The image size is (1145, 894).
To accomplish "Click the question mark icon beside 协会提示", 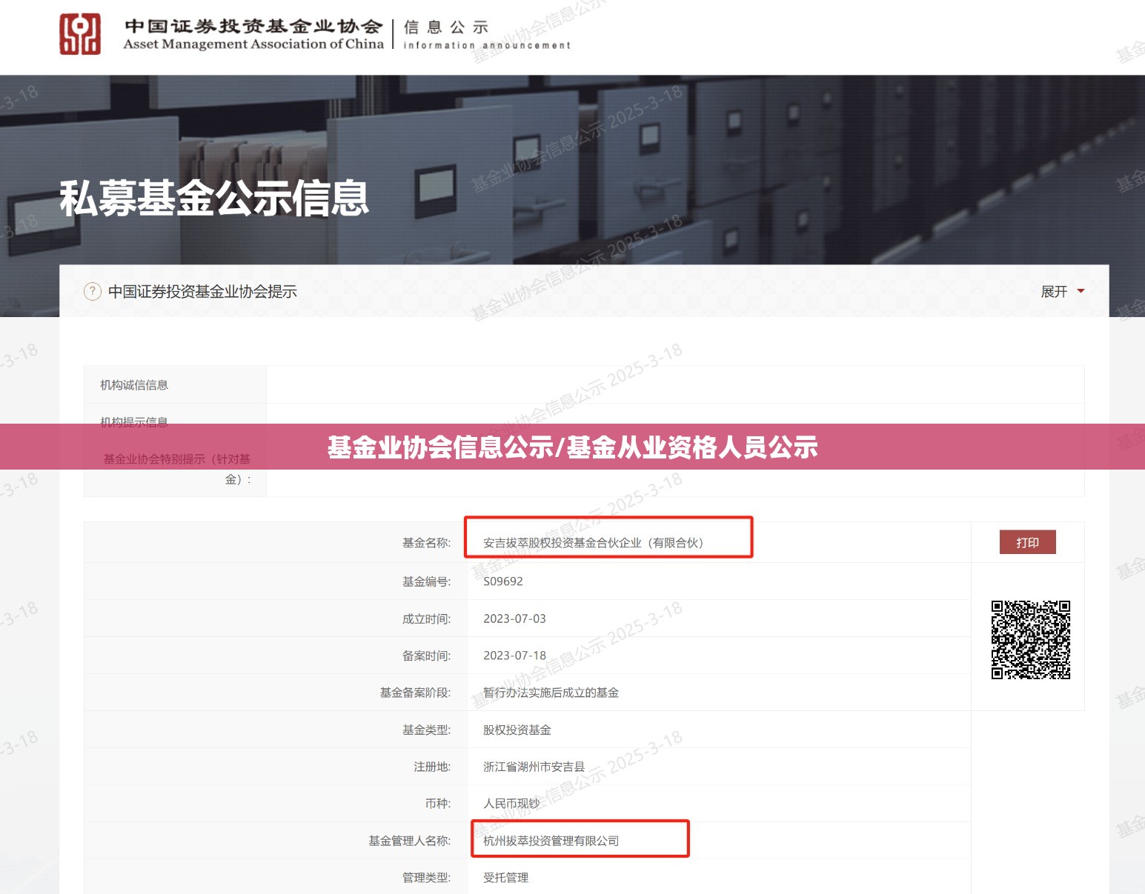I will pyautogui.click(x=93, y=291).
